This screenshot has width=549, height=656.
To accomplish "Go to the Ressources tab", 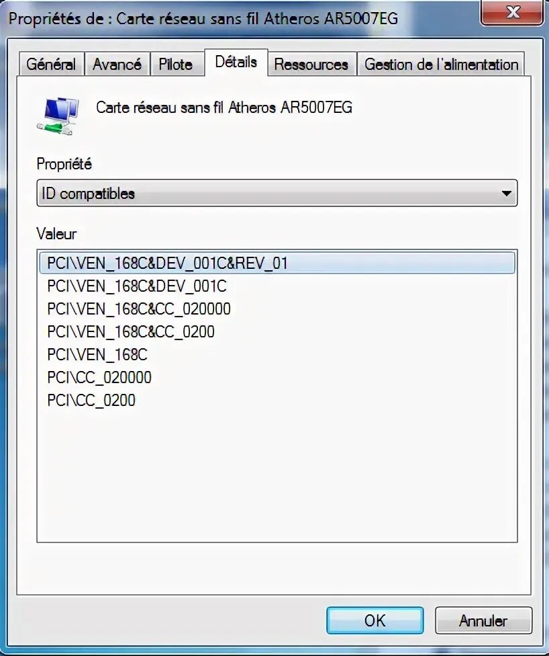I will [311, 64].
